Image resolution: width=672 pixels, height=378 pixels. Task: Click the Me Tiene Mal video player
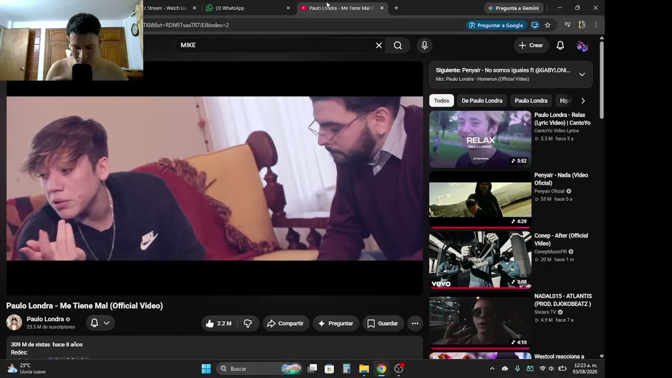click(215, 178)
